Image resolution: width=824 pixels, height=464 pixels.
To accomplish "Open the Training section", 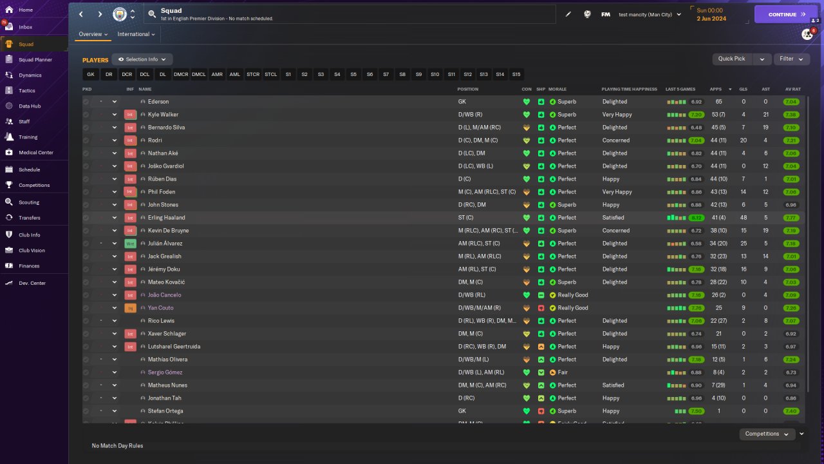I will coord(28,137).
